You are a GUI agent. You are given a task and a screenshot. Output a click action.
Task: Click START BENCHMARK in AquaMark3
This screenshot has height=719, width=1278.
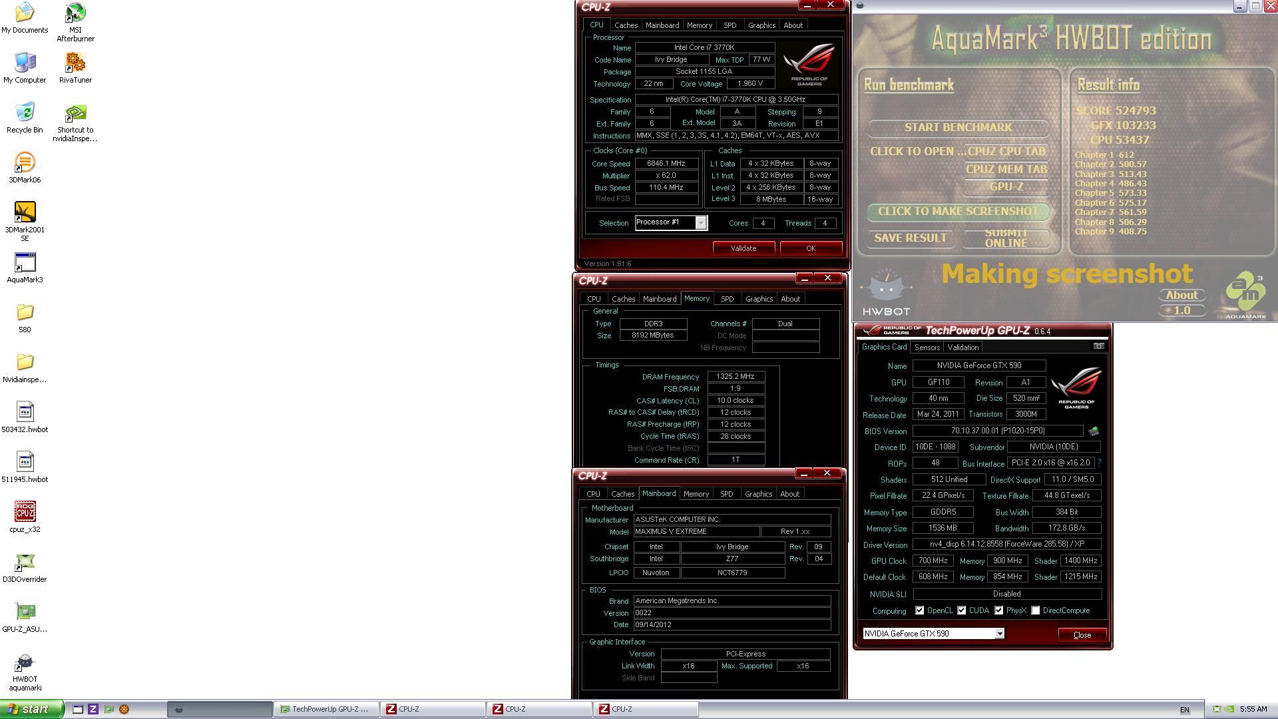tap(958, 127)
